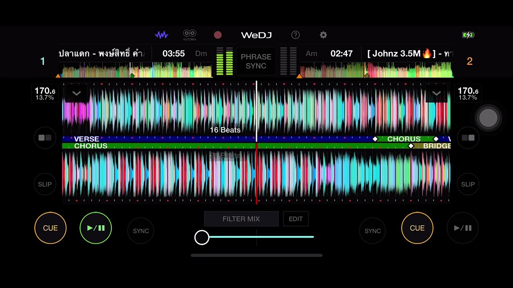Tap the round jog button on the right
The image size is (513, 288).
488,118
